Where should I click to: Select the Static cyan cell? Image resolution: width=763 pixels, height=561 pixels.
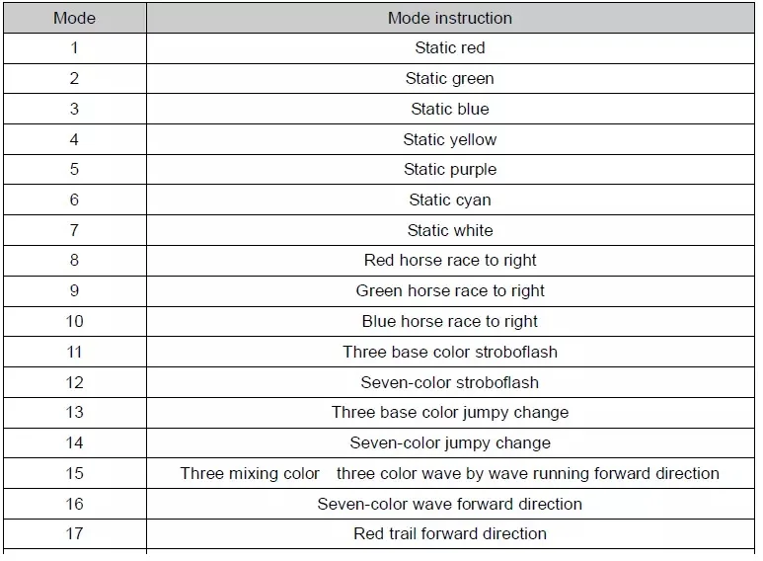450,200
